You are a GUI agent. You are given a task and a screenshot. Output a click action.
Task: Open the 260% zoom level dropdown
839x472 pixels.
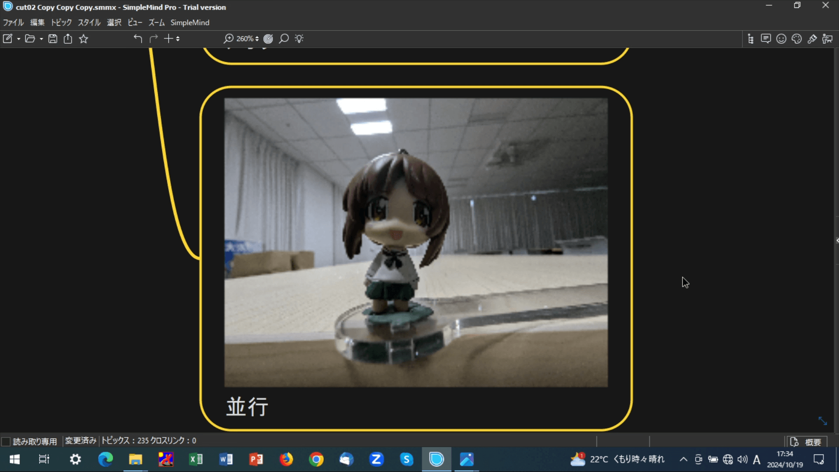point(247,39)
